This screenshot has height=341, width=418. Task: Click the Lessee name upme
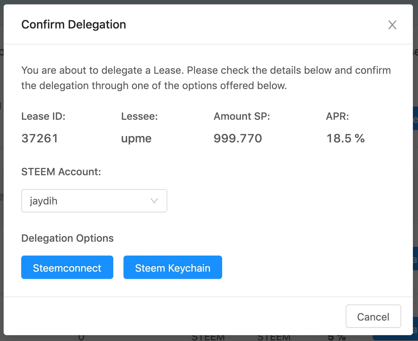136,139
